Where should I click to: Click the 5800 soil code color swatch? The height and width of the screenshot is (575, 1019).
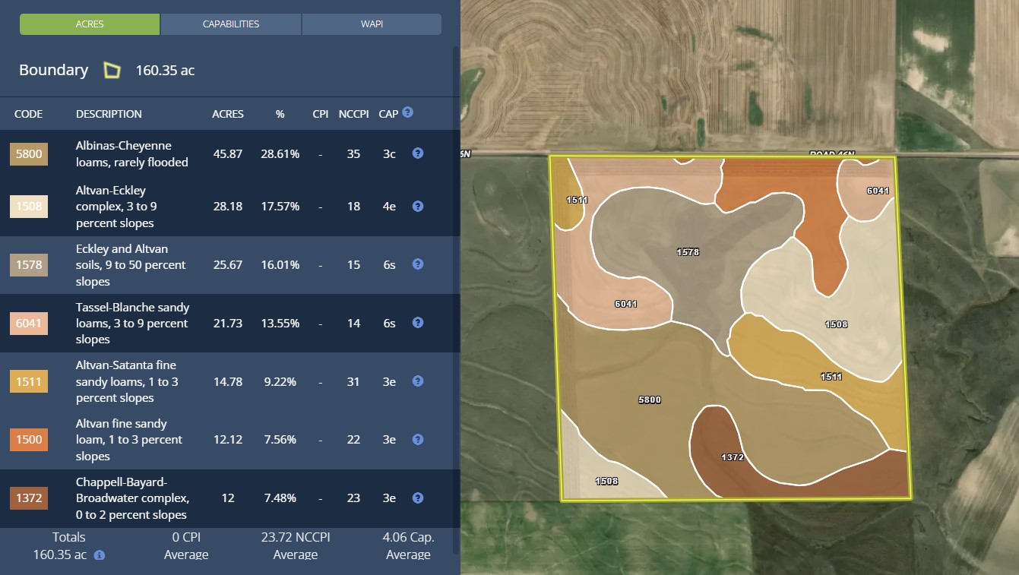coord(29,154)
